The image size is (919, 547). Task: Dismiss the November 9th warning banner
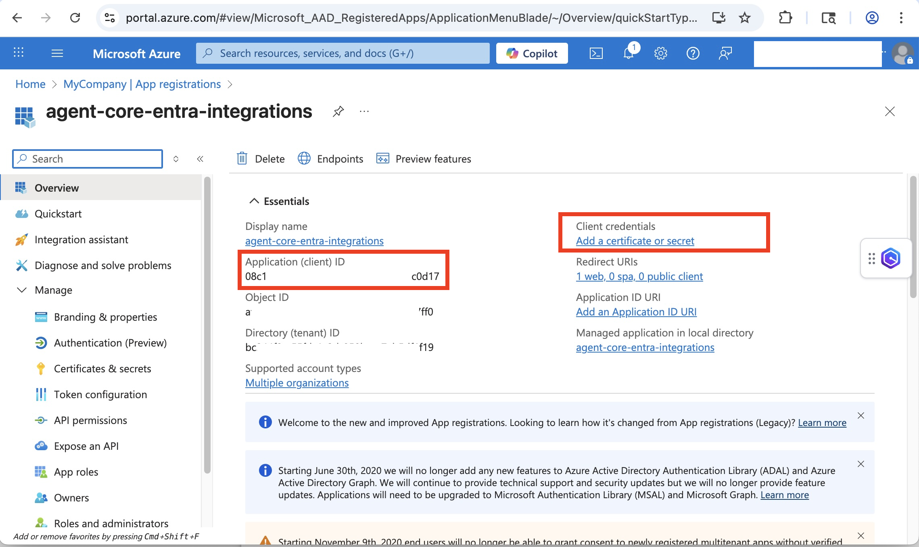(x=861, y=536)
